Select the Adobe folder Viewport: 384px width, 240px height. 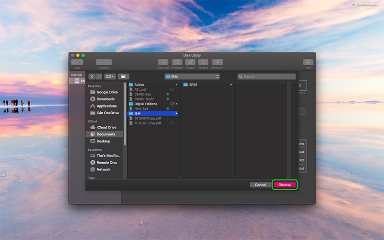click(x=139, y=84)
